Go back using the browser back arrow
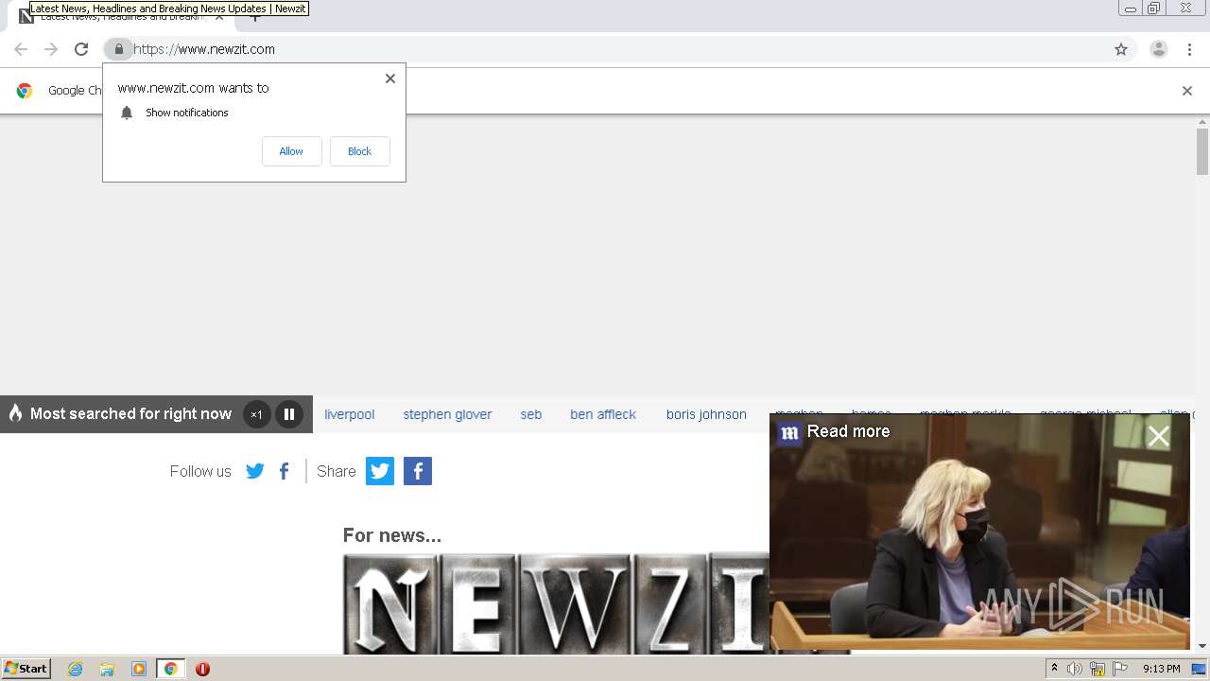This screenshot has height=681, width=1210. [21, 49]
